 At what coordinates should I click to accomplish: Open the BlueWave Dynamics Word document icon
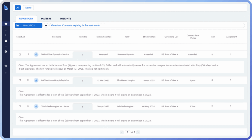(36, 55)
